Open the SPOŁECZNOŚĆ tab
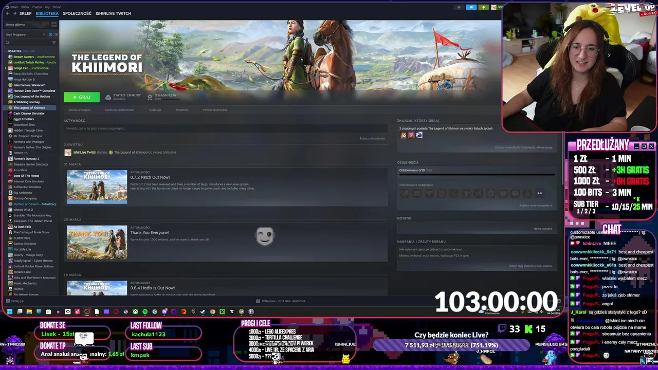 (x=77, y=13)
